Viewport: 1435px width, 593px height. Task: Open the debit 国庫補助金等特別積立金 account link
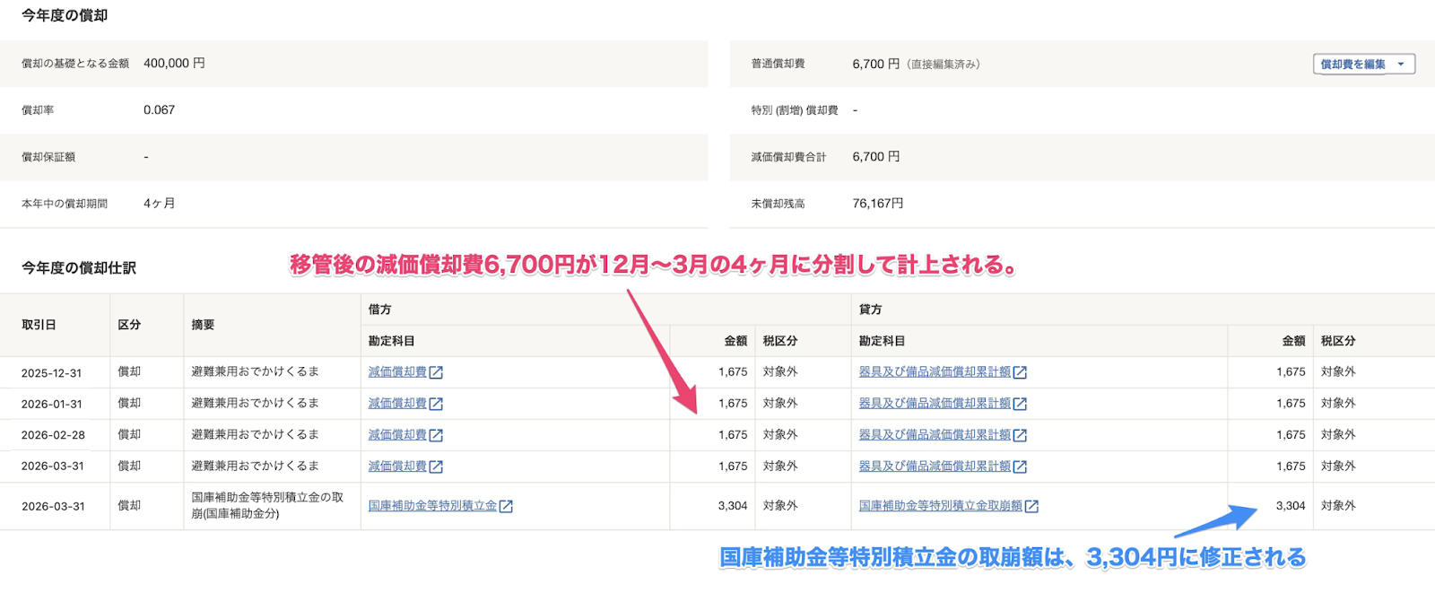click(x=432, y=505)
